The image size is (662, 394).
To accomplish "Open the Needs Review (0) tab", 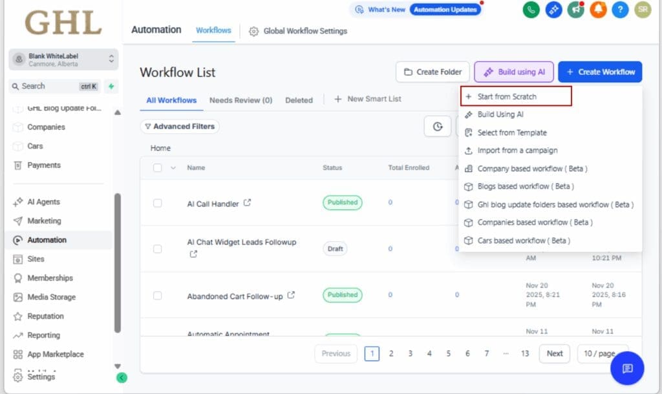I will tap(240, 100).
